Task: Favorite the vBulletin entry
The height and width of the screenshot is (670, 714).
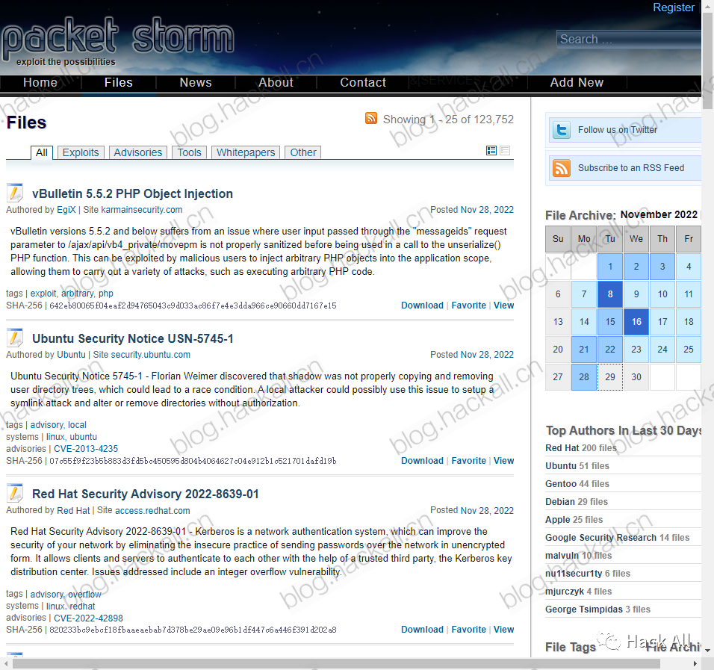Action: 469,305
